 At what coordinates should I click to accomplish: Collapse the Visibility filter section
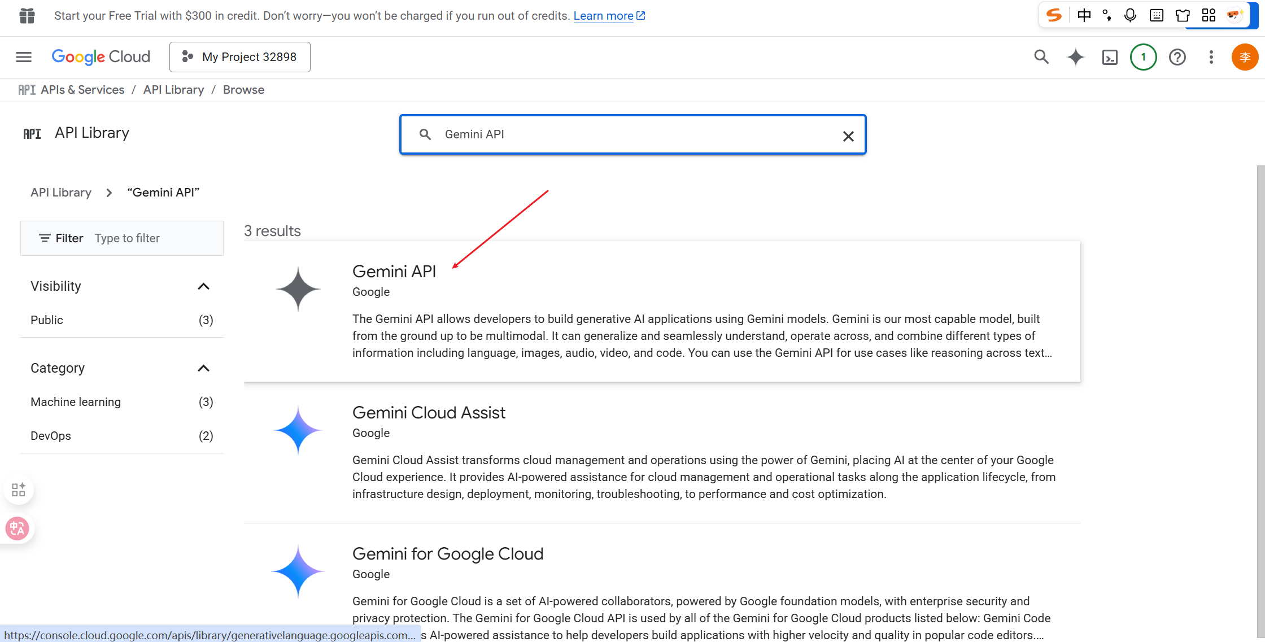pos(203,286)
